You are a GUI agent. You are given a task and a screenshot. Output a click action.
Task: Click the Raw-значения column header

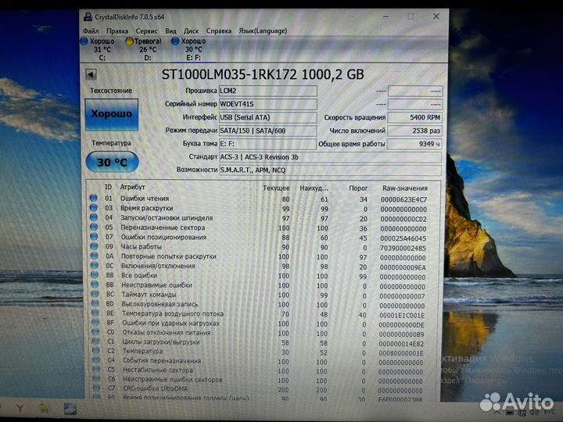405,188
